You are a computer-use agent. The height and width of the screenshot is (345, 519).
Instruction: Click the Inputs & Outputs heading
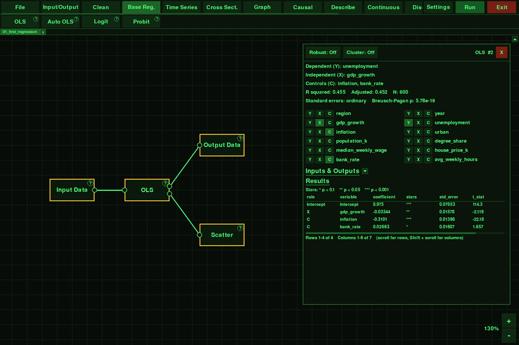pos(332,171)
